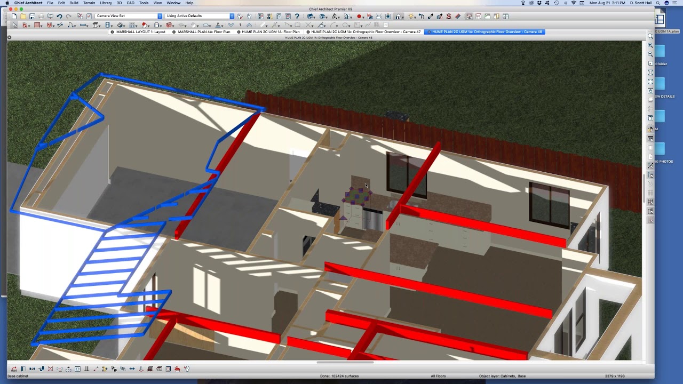Save the plan with the floppy disk icon
The height and width of the screenshot is (384, 683).
tap(32, 16)
